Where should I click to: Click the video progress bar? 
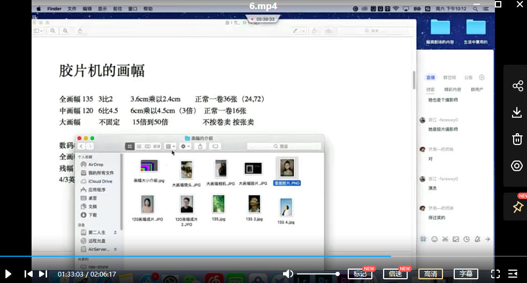pos(214,256)
